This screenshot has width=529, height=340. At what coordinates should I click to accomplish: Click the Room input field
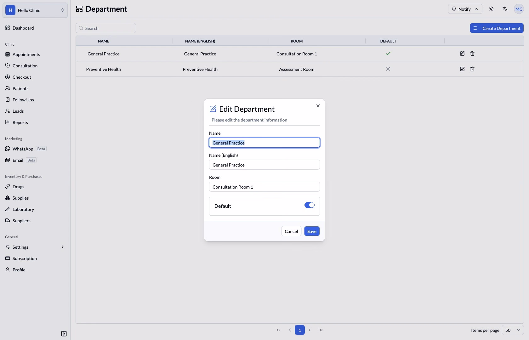(x=264, y=187)
